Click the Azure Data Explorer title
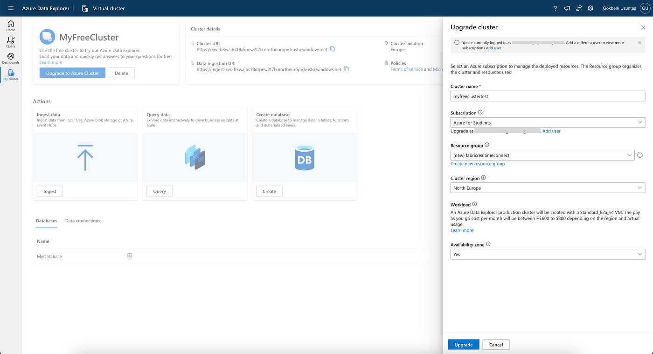 coord(46,8)
